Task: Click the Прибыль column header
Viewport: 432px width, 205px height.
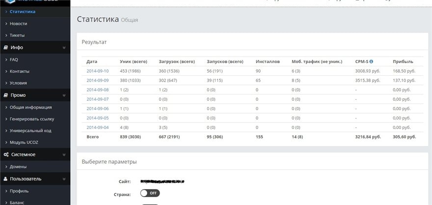Action: tap(403, 61)
